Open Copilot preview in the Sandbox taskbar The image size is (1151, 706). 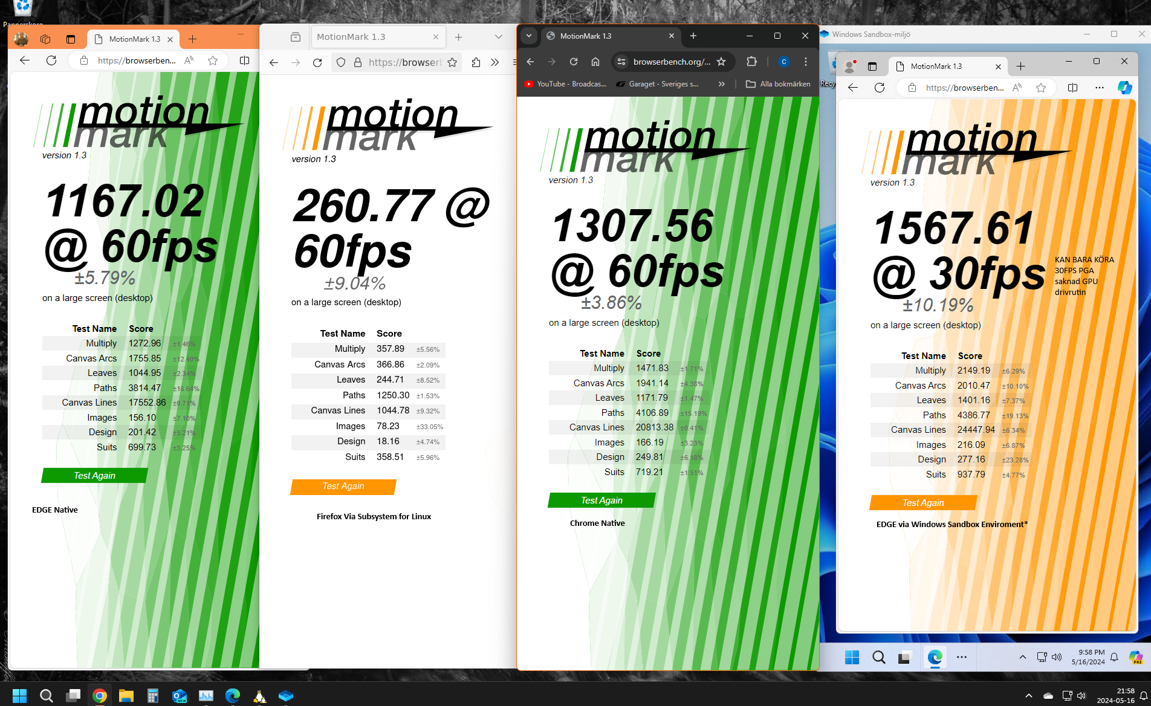[x=1136, y=657]
